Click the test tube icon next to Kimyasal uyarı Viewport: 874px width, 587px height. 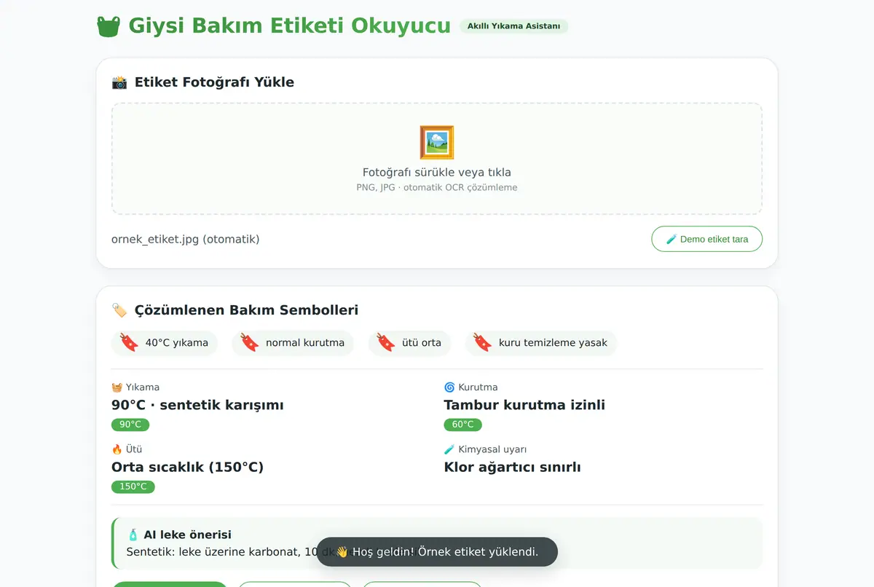[x=449, y=449]
